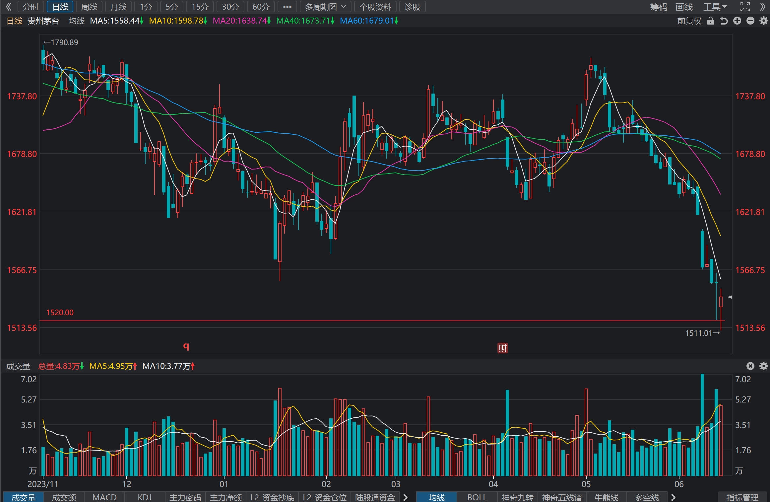Select the KDJ indicator tab

(145, 497)
